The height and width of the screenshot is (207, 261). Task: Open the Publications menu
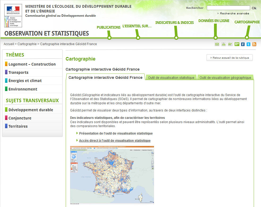pos(108,27)
